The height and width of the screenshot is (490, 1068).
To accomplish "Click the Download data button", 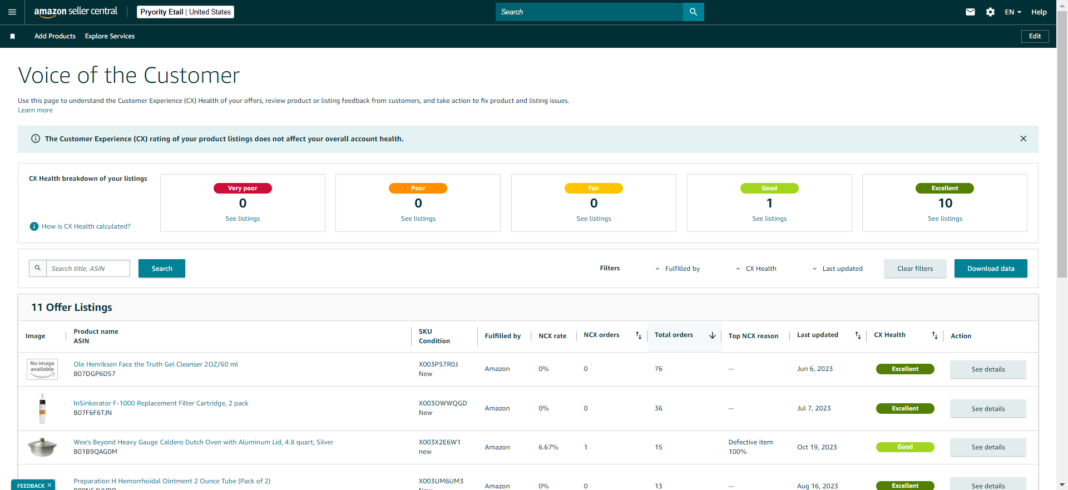I will click(x=991, y=268).
